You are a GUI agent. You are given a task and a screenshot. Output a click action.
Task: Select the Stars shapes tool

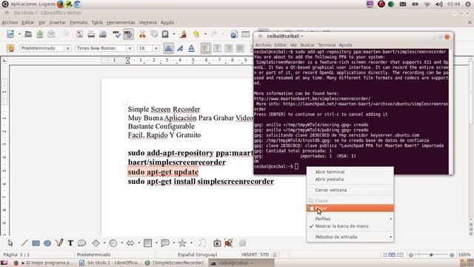click(182, 243)
